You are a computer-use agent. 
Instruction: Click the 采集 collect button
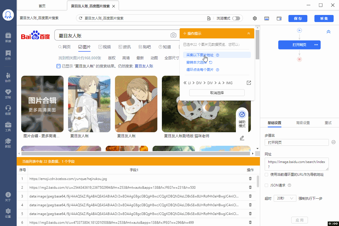point(324,18)
